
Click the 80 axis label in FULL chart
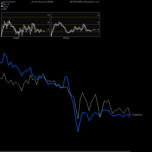click(98, 15)
